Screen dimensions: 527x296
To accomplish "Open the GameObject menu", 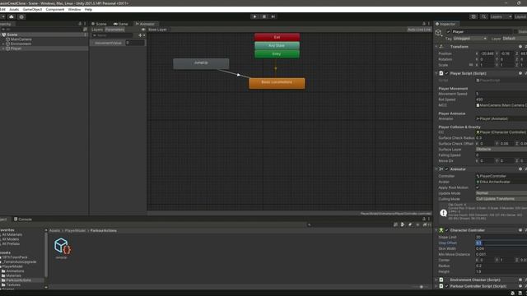I will (32, 9).
